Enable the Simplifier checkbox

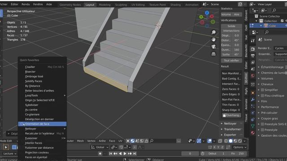[x=262, y=90]
